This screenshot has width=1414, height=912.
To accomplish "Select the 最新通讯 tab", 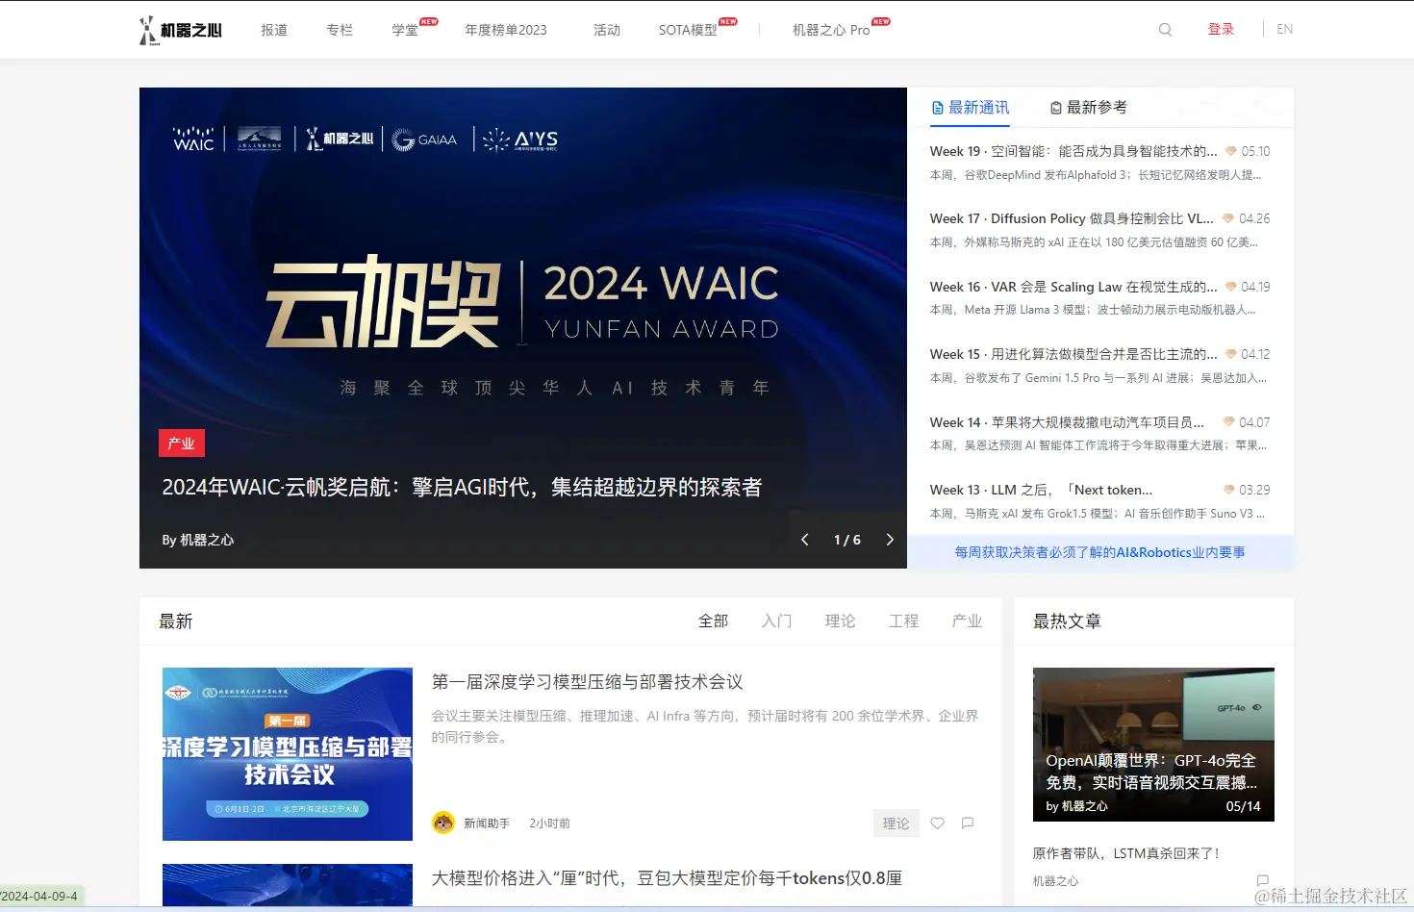I will tap(971, 108).
